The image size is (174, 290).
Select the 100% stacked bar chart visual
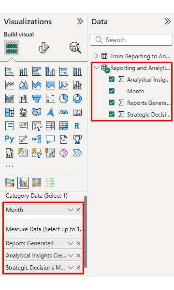[64, 71]
